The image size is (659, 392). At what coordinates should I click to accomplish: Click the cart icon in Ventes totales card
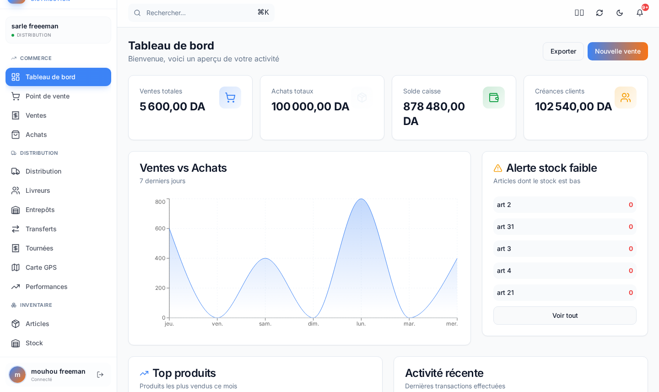tap(230, 98)
